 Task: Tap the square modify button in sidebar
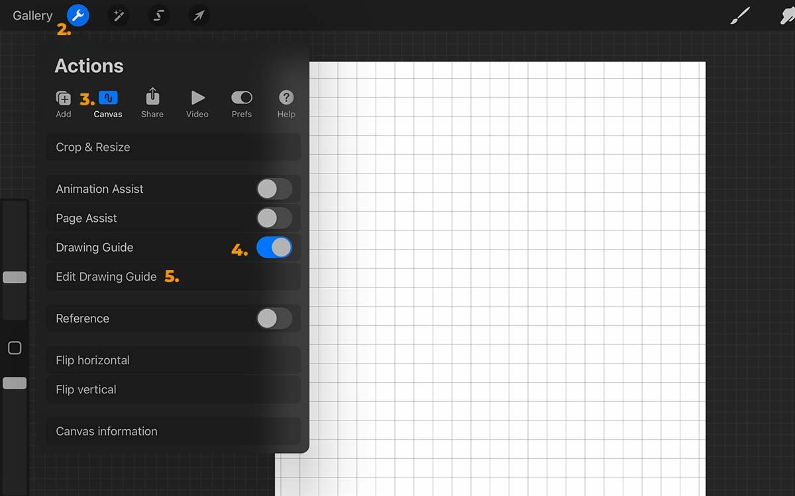pos(15,348)
